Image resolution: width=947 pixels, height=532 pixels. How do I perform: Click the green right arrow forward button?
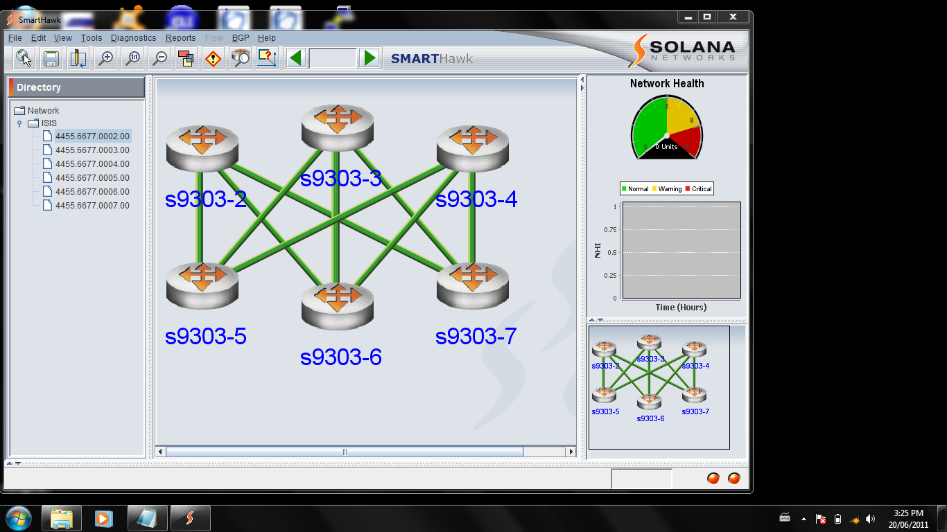[370, 58]
